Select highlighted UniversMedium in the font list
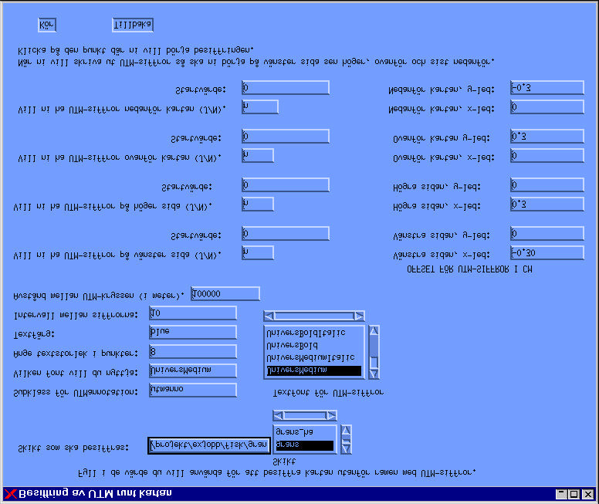This screenshot has height=504, width=599. point(313,370)
